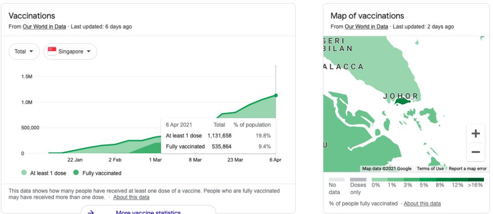Open the Total metric dropdown
This screenshot has width=493, height=214.
click(x=24, y=52)
